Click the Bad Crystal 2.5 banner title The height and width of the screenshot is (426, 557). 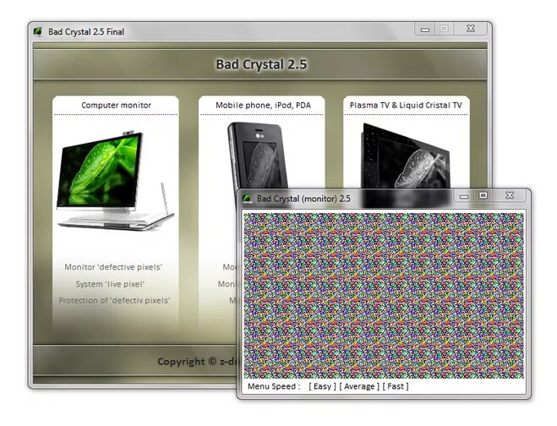coord(261,64)
